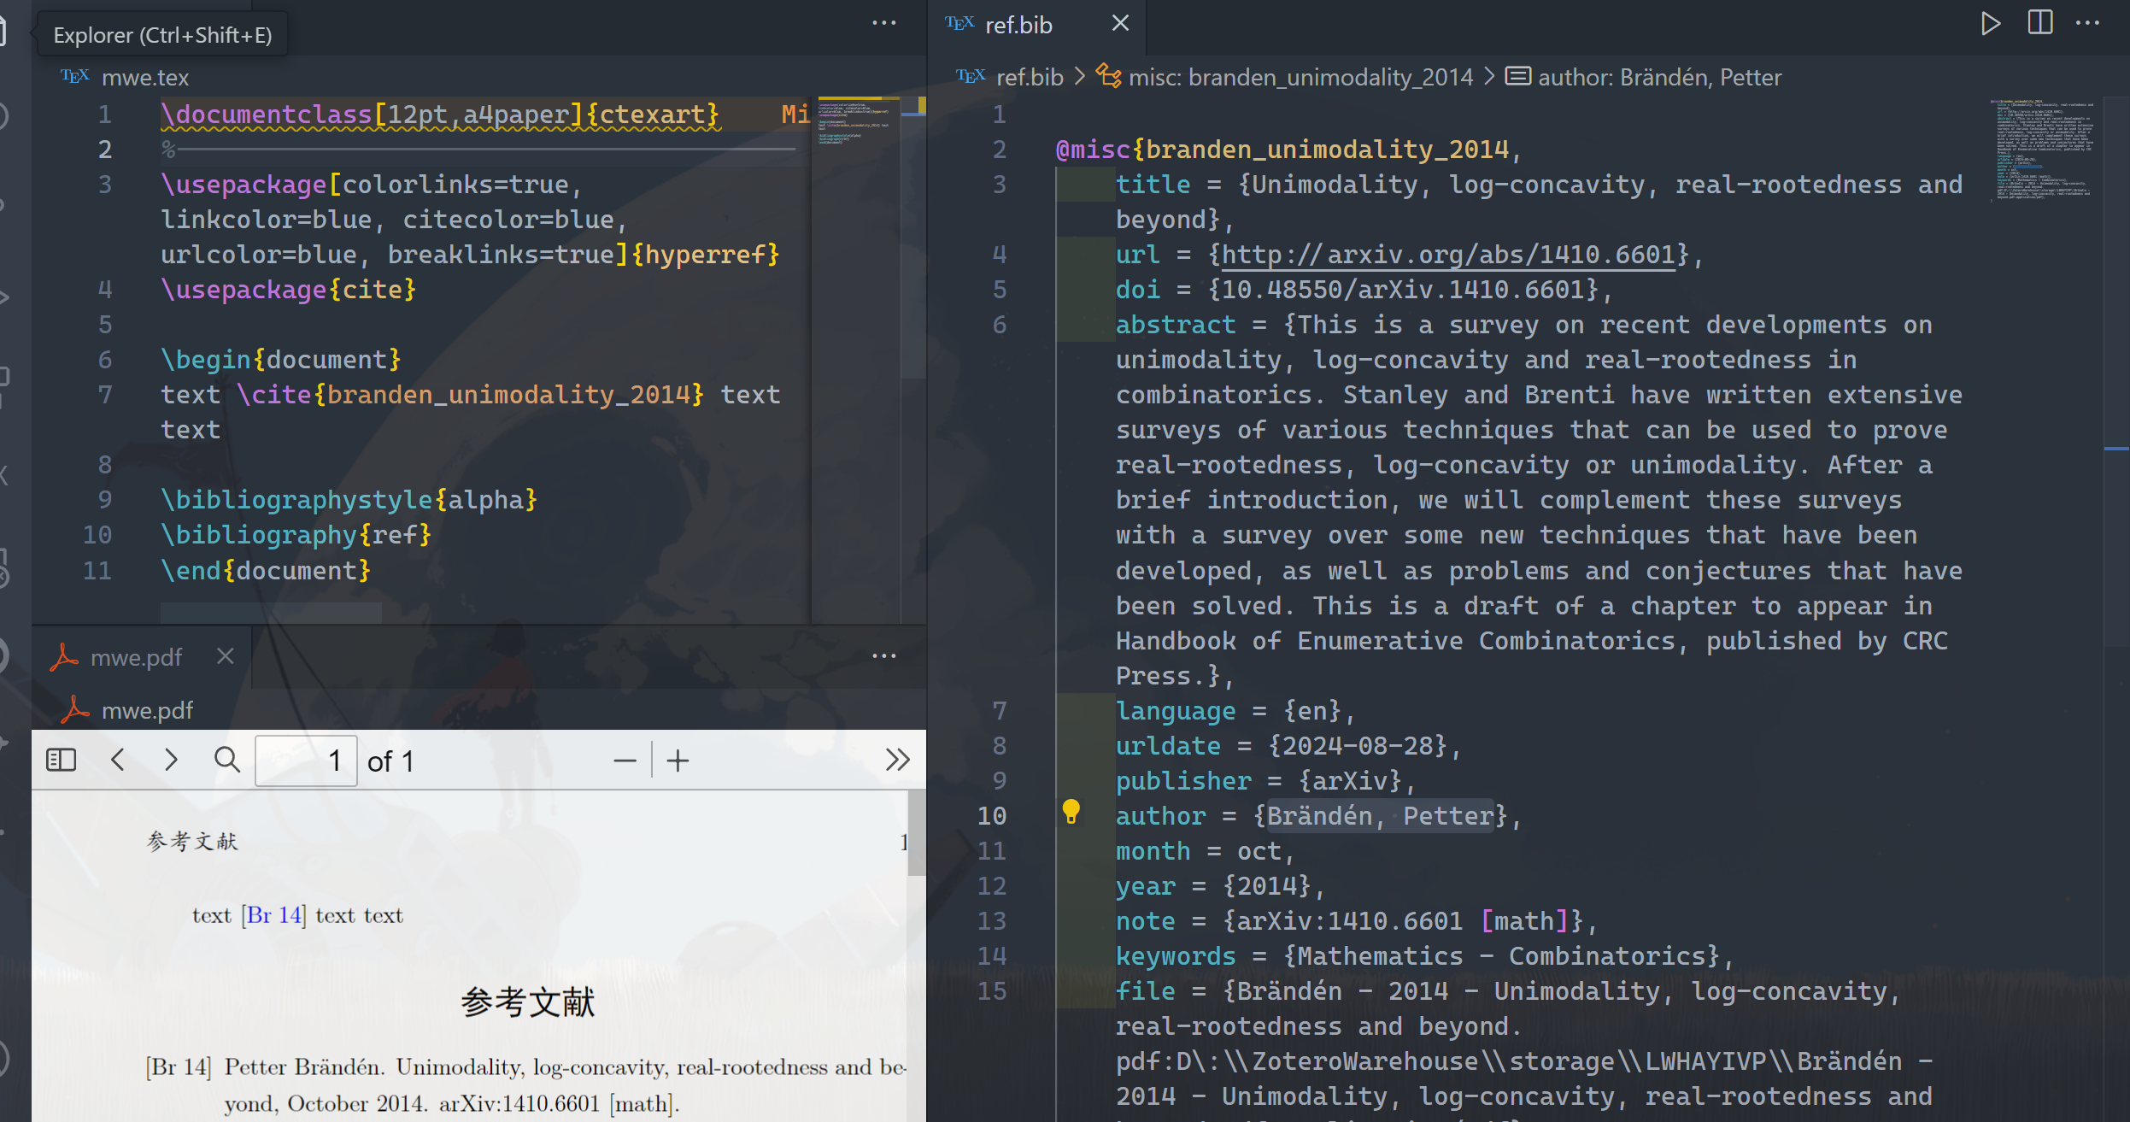The height and width of the screenshot is (1122, 2130).
Task: Open author: Brändén, Petter breadcrumb
Action: click(1660, 78)
